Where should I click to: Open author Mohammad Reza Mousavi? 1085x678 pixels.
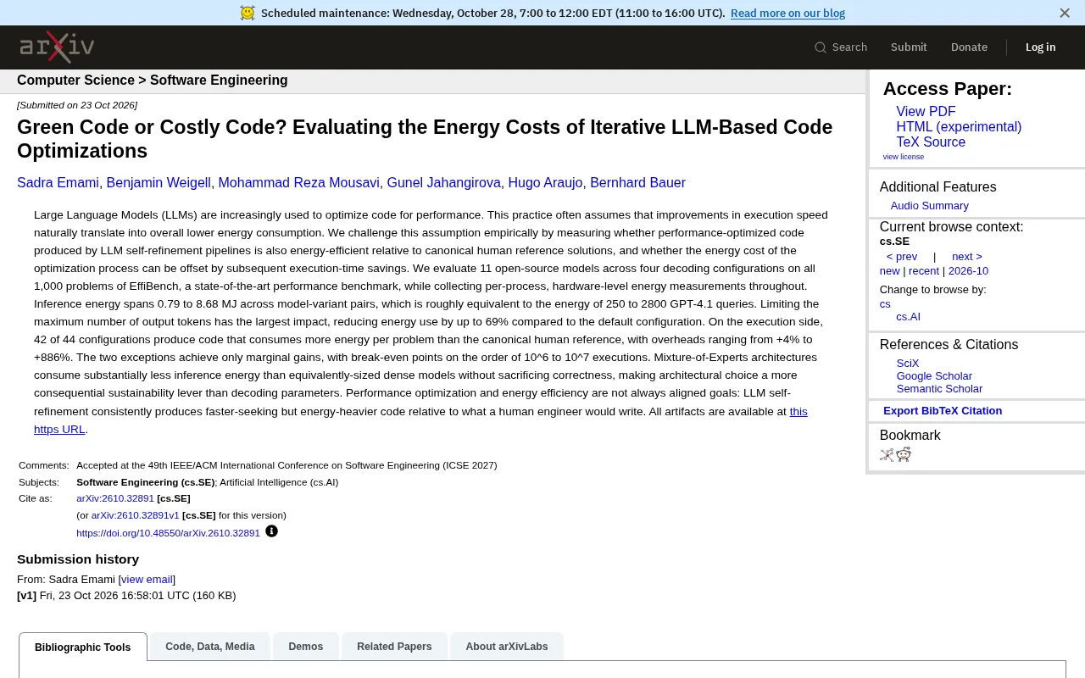tap(298, 183)
